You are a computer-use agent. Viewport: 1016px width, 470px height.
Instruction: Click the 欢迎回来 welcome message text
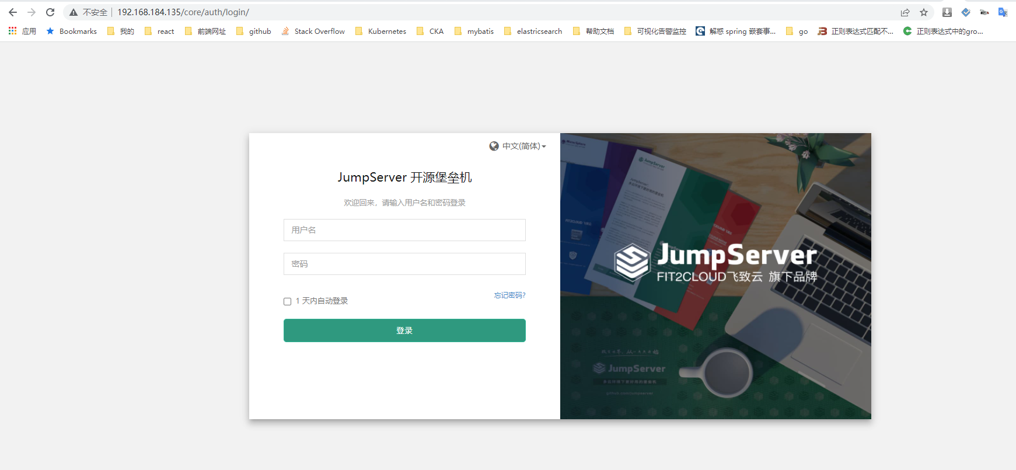point(404,203)
